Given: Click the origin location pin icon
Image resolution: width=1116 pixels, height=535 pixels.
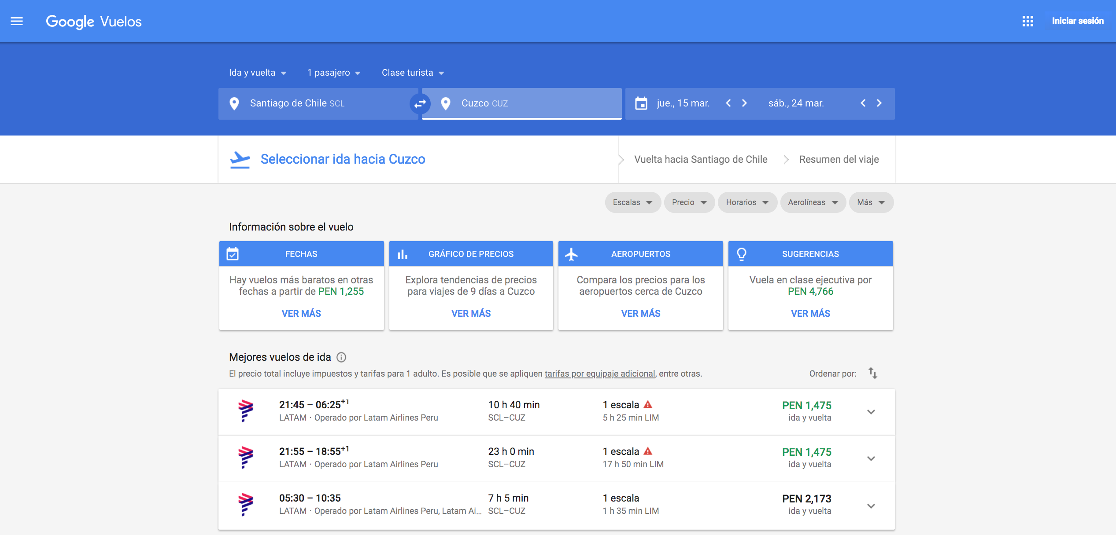Looking at the screenshot, I should pyautogui.click(x=234, y=103).
